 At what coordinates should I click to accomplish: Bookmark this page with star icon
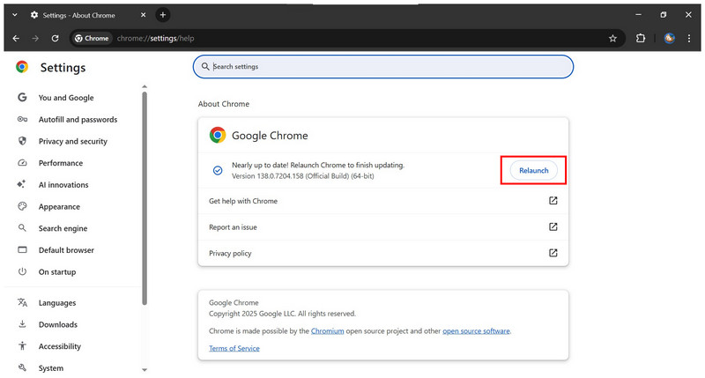tap(612, 38)
